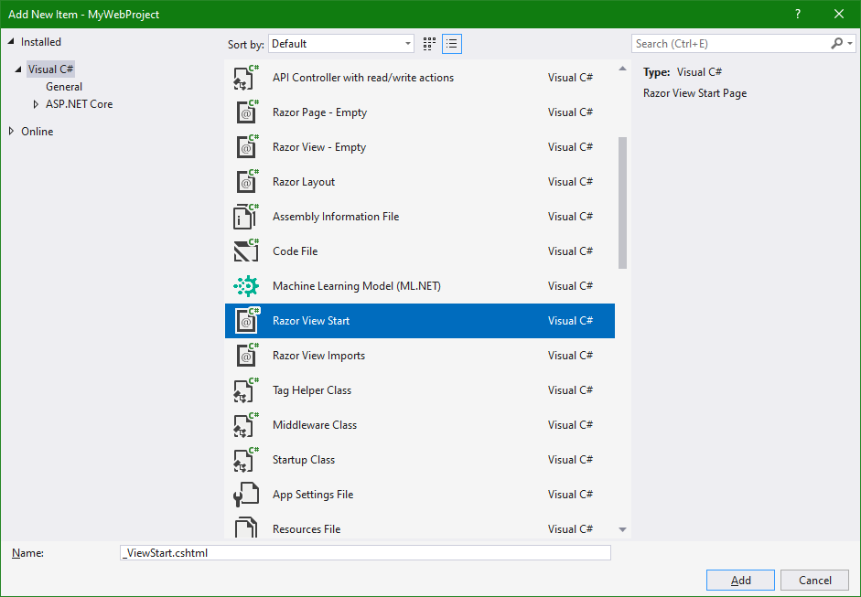The width and height of the screenshot is (861, 597).
Task: Select the 'Startup Class' template
Action: point(419,460)
